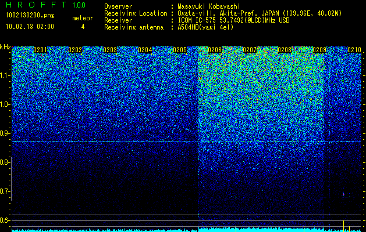Click the 0203 time marker
This screenshot has width=366, height=232.
click(110, 50)
